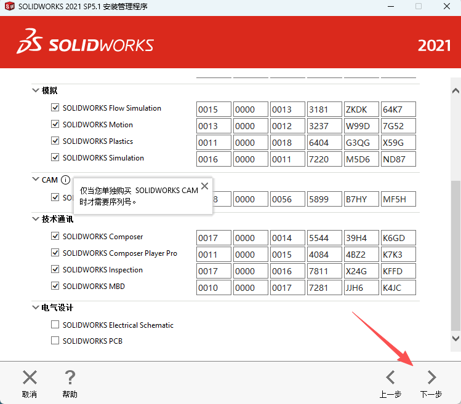This screenshot has width=461, height=404.
Task: Collapse the 技术通讯 section
Action: tap(36, 218)
